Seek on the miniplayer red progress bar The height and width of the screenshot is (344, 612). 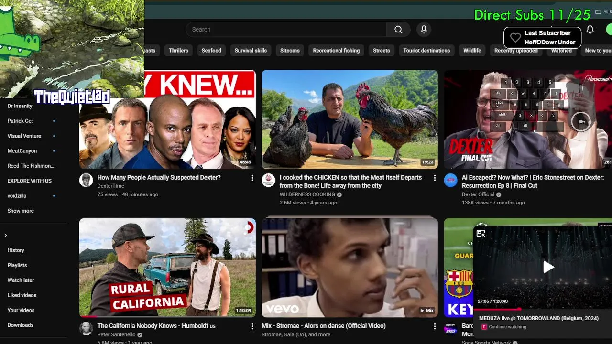pyautogui.click(x=543, y=309)
